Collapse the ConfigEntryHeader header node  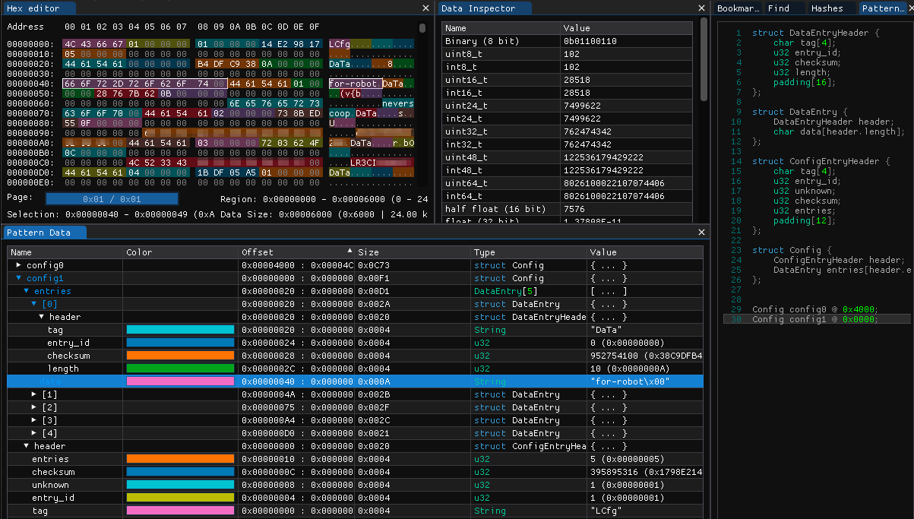click(x=27, y=446)
